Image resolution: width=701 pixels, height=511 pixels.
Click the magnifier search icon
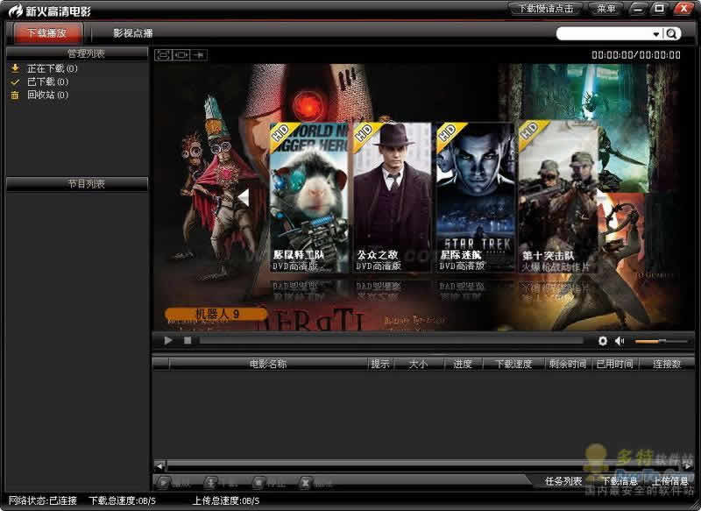pyautogui.click(x=671, y=33)
